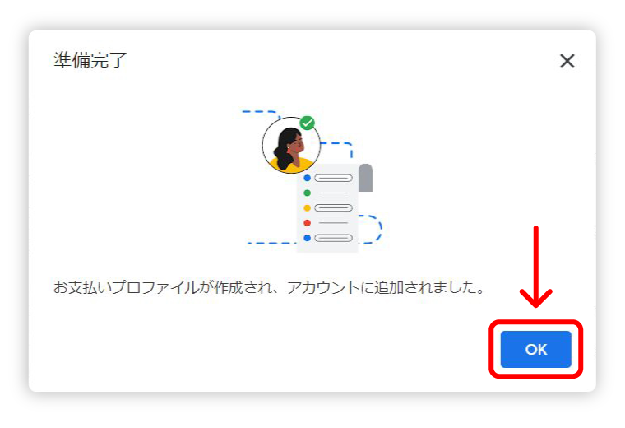The height and width of the screenshot is (428, 625).
Task: Click the お支払いプロファイル confirmation message text
Action: pyautogui.click(x=269, y=287)
